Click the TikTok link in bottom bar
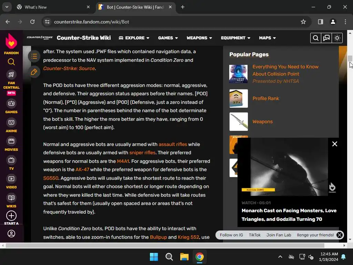 click(255, 235)
